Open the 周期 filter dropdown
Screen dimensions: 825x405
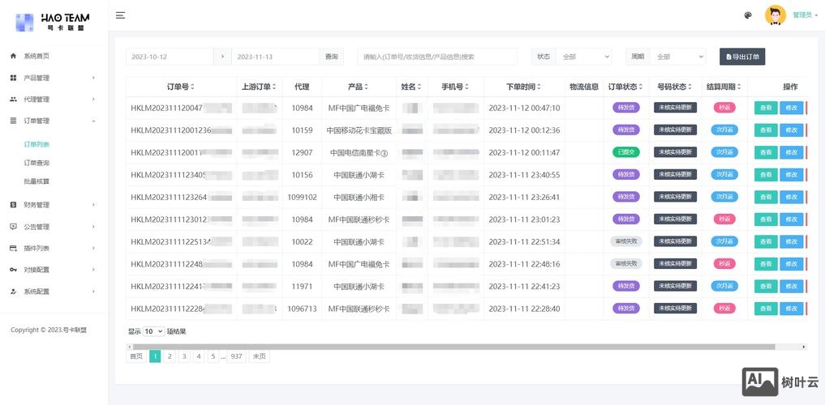click(x=677, y=57)
